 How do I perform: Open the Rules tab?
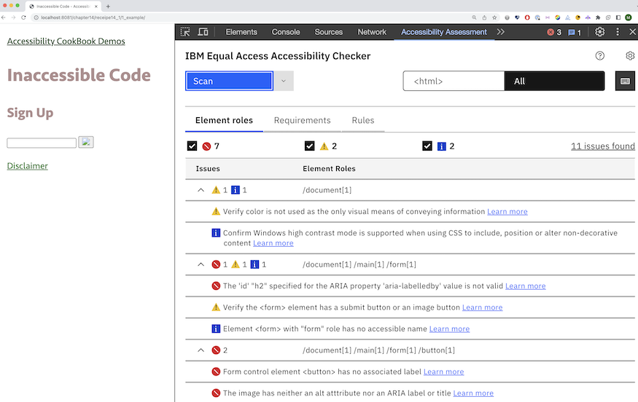(363, 120)
